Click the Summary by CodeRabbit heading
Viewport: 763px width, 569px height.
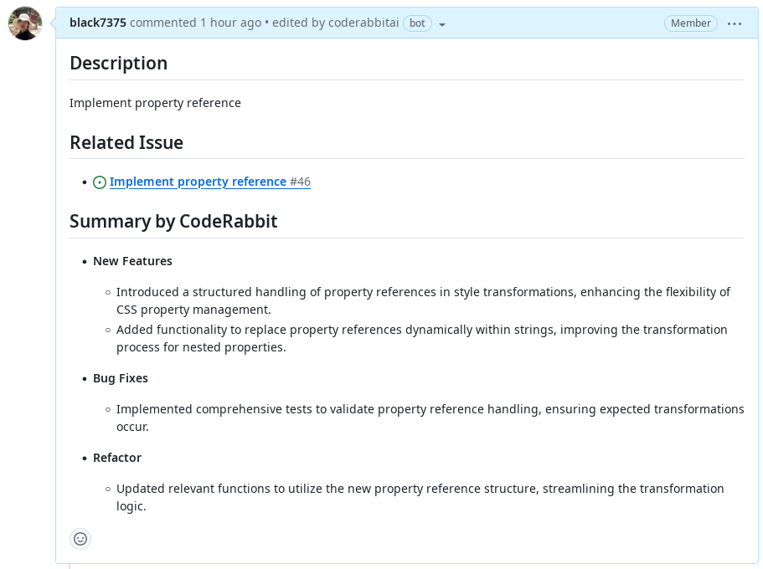coord(173,221)
